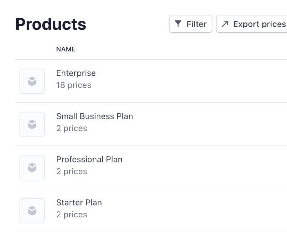The height and width of the screenshot is (235, 287).
Task: Sort by the NAME column header
Action: (x=66, y=49)
